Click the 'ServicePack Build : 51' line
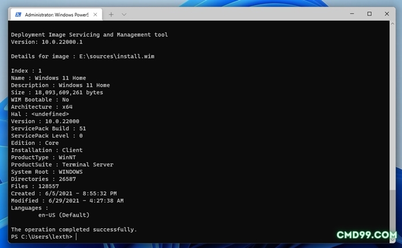This screenshot has width=402, height=248. tap(48, 128)
